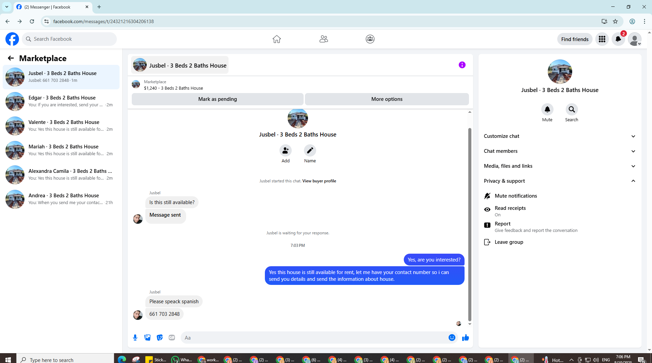
Task: Open the Jusbel chat header title
Action: click(x=180, y=65)
